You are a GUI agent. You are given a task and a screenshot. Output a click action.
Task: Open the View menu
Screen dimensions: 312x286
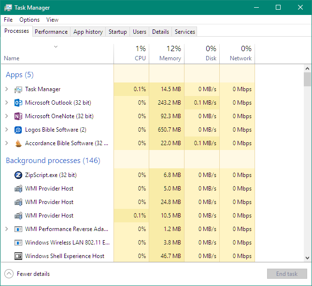[x=52, y=20]
